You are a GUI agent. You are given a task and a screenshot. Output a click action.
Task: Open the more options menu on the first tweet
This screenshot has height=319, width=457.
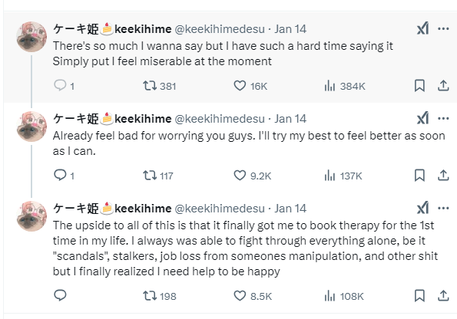point(443,29)
